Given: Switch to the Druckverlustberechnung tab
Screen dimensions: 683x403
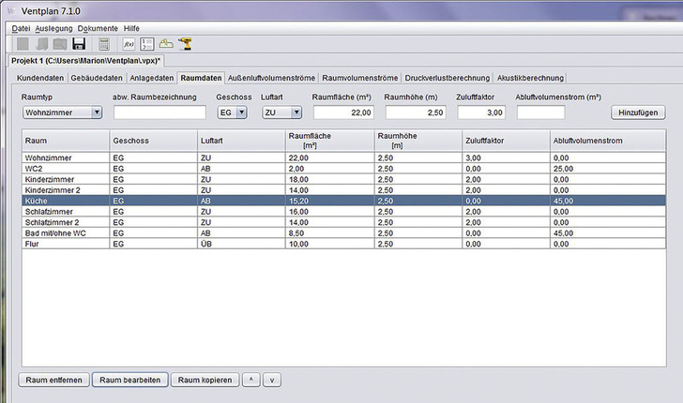Looking at the screenshot, I should point(446,77).
